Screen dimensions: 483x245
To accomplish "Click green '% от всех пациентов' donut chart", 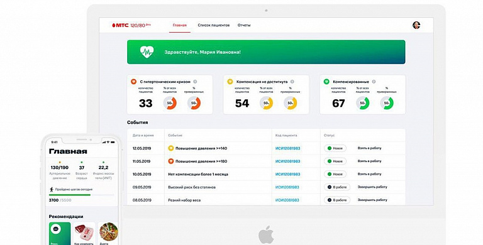I will coord(362,103).
